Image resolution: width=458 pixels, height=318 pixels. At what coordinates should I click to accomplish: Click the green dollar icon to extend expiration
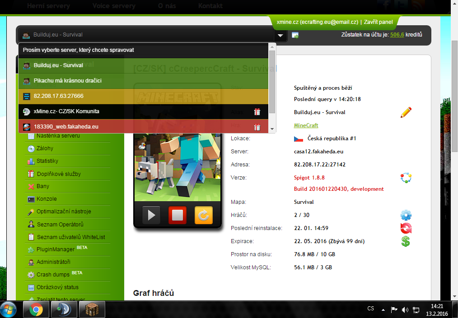(406, 241)
